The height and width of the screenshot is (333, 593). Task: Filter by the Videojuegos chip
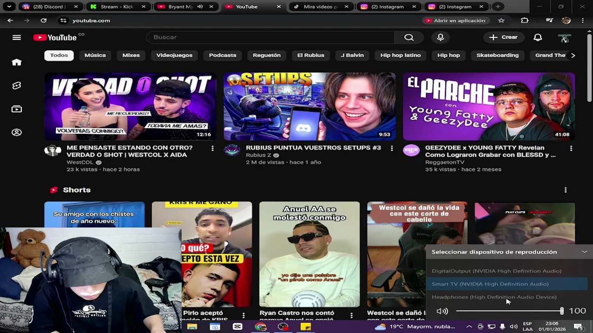point(174,55)
